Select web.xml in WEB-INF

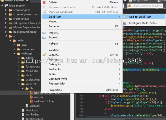35,106
